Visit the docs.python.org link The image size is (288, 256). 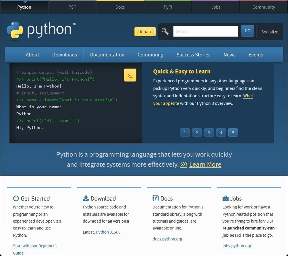(167, 239)
